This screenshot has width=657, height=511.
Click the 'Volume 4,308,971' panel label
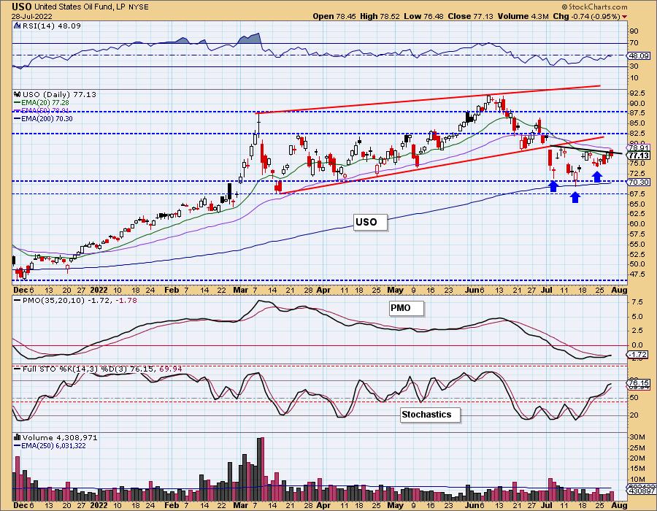coord(60,437)
